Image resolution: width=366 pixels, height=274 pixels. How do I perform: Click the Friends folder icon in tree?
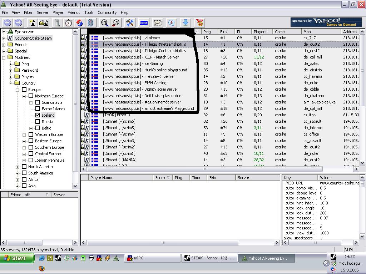(10, 44)
